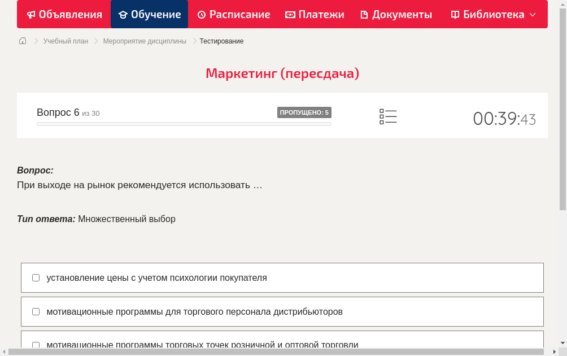Click the test progress bar
The image size is (567, 356).
click(x=184, y=124)
